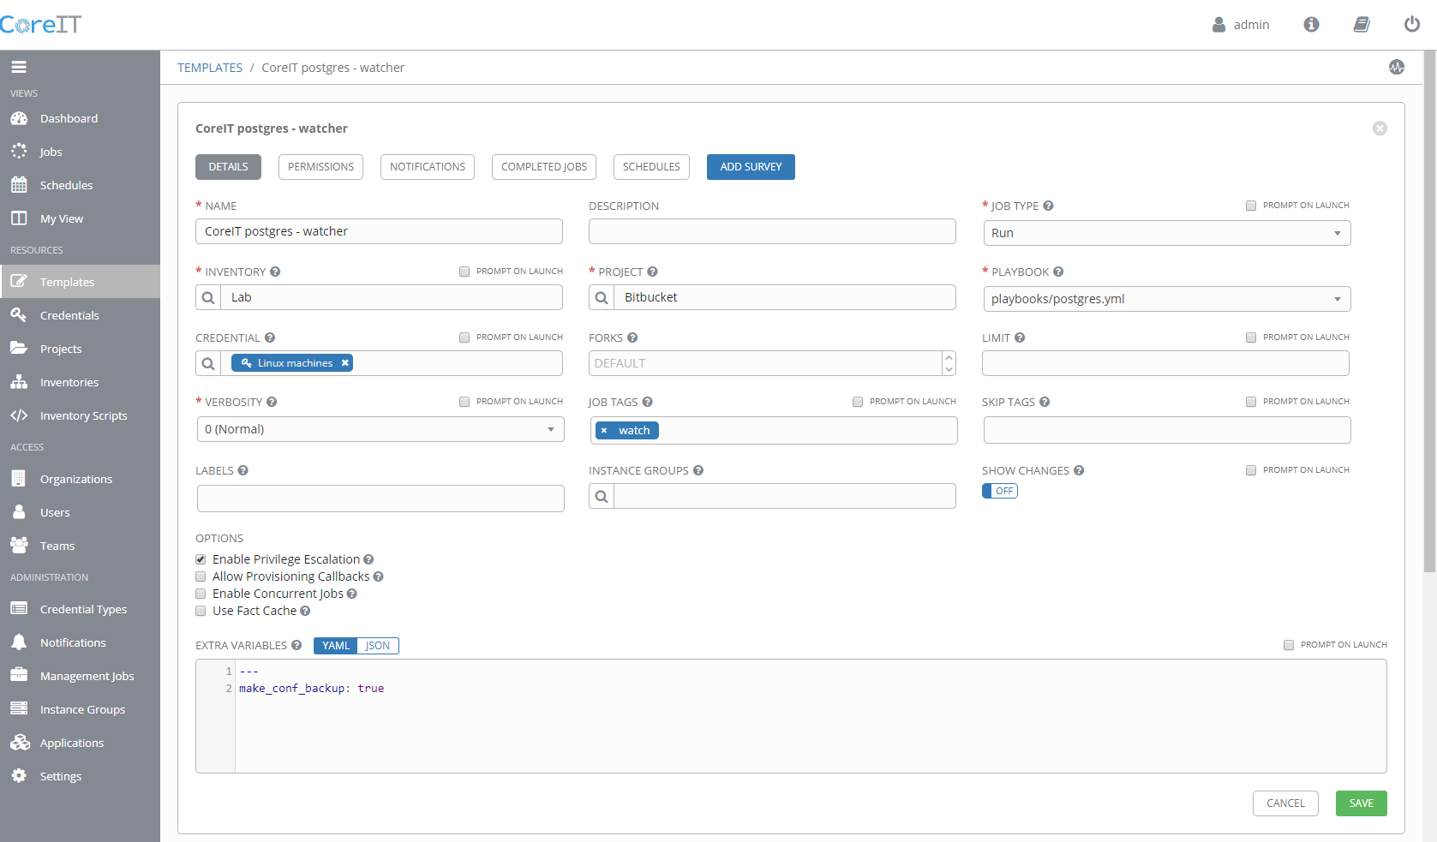
Task: Click the Add Survey button
Action: pos(751,167)
